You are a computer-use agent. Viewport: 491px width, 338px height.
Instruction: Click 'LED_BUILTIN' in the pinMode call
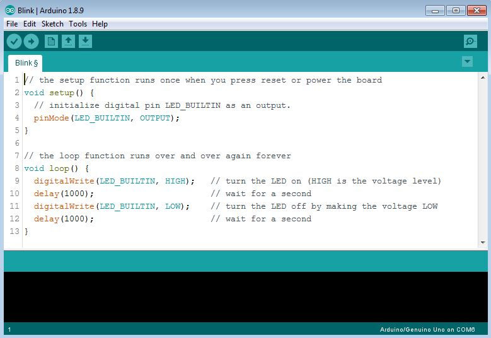[101, 118]
